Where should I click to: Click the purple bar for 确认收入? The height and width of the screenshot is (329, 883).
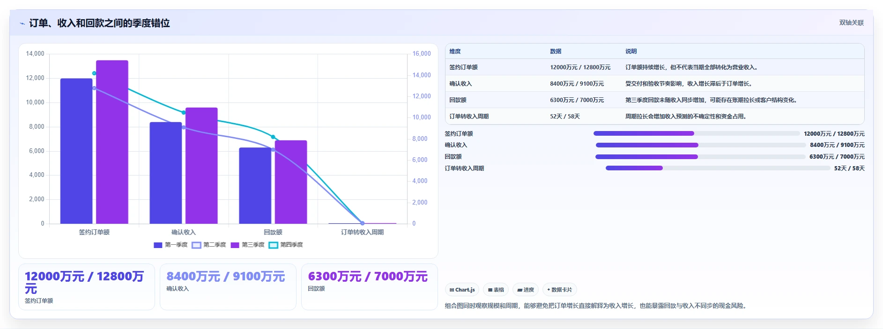pos(201,166)
